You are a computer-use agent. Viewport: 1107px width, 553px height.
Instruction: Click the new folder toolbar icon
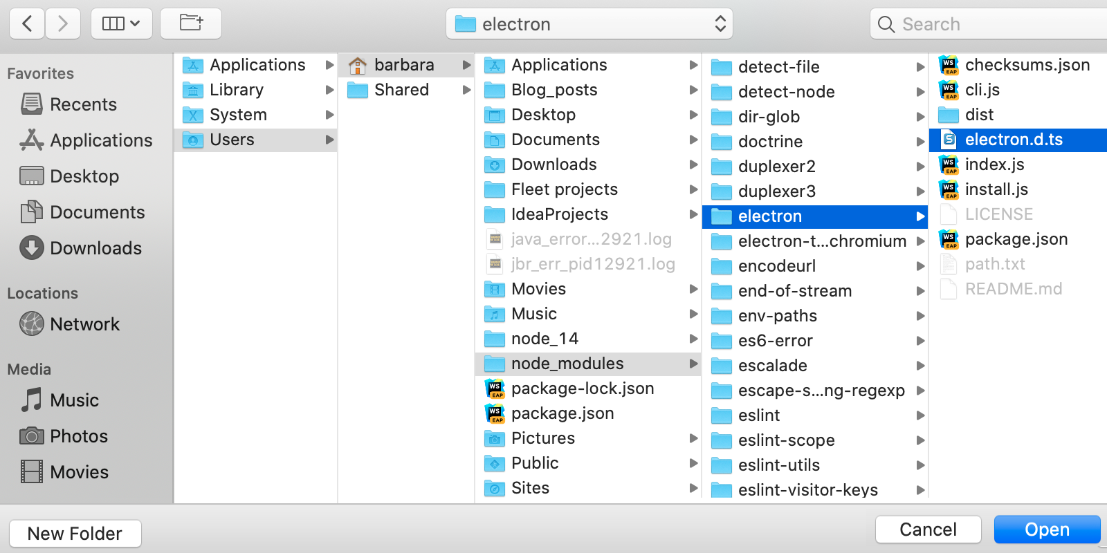tap(191, 24)
